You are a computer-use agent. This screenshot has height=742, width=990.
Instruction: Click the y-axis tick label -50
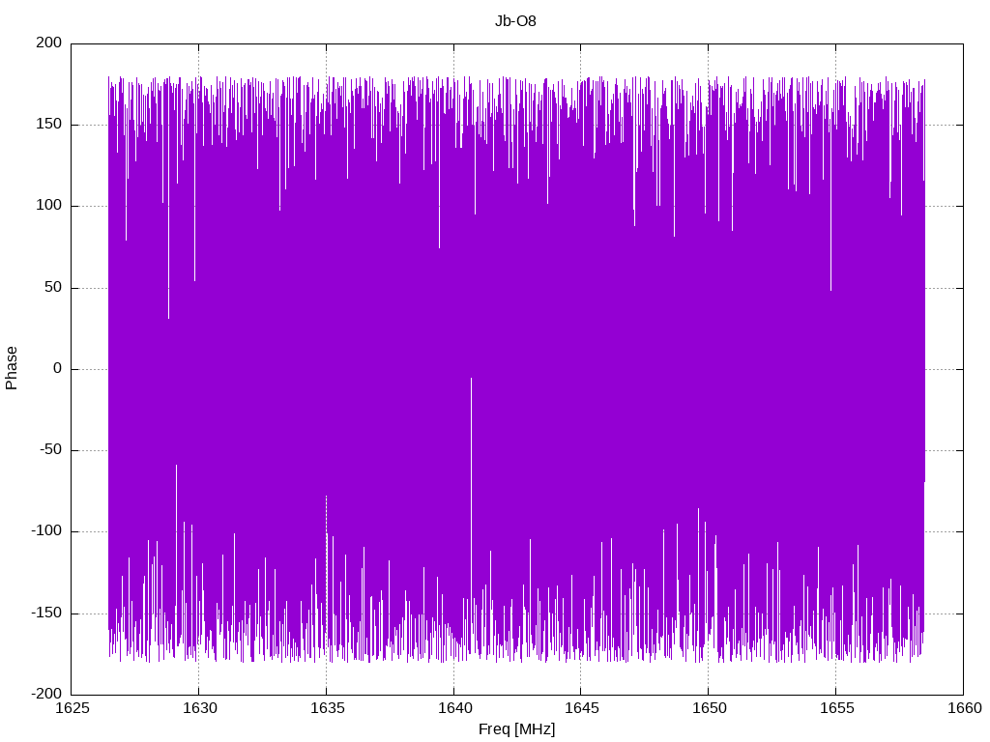click(x=51, y=450)
